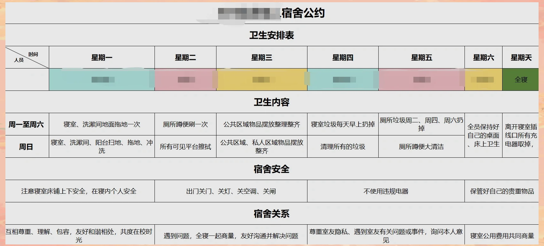Select cell 互相尊重、理解、包容
This screenshot has height=246, width=544.
pos(80,235)
